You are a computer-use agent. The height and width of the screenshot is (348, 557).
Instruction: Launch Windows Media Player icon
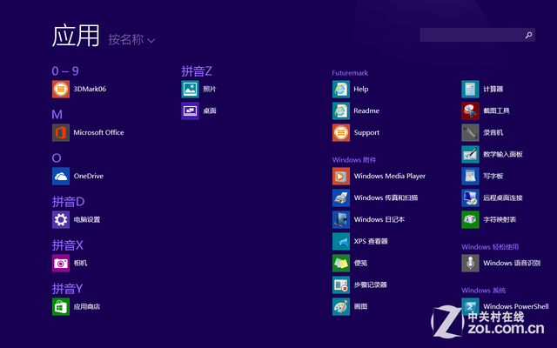pos(341,176)
